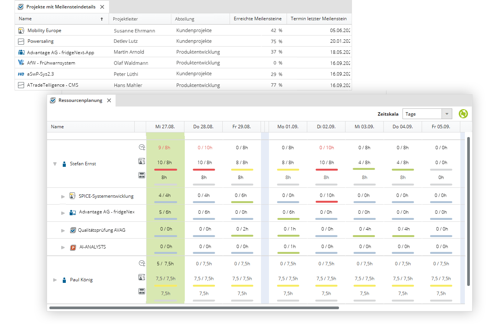This screenshot has height=334, width=502.
Task: Collapse the Stefan Ernst resource row
Action: [55, 164]
